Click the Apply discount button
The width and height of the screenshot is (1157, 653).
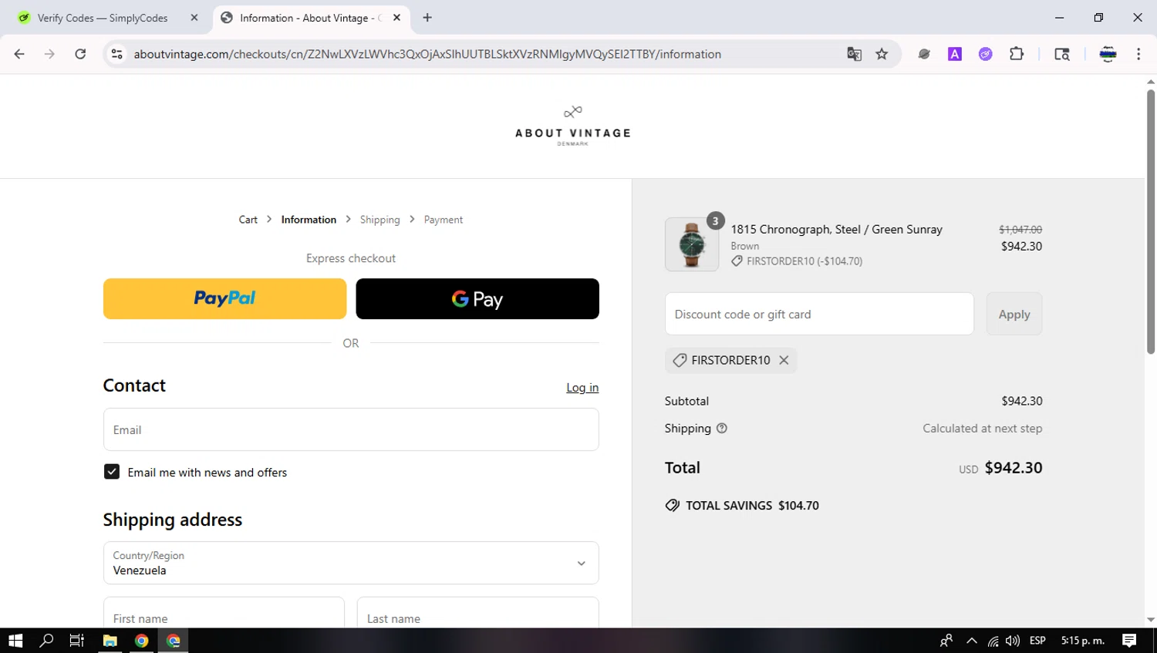(x=1014, y=314)
